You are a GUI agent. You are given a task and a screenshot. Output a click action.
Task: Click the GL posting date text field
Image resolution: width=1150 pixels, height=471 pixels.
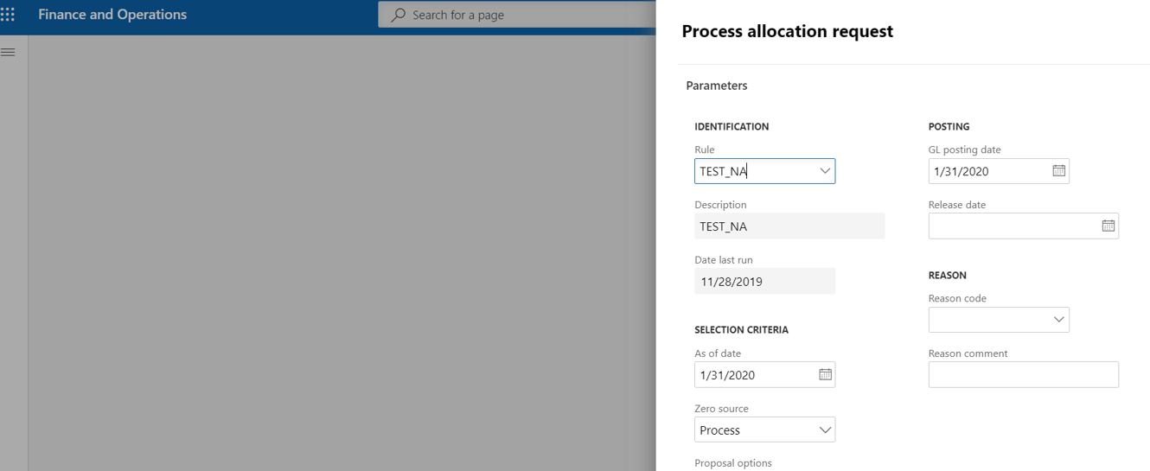(x=986, y=171)
